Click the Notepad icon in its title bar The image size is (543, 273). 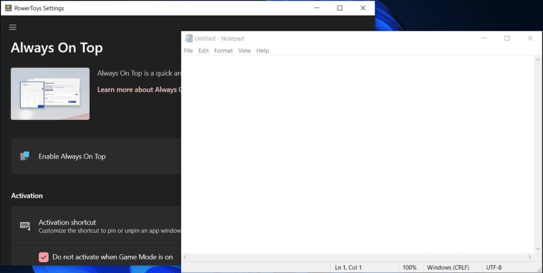[189, 38]
